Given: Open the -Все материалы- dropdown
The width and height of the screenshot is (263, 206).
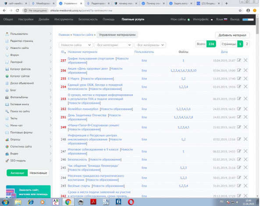Looking at the screenshot, I should tap(150, 45).
